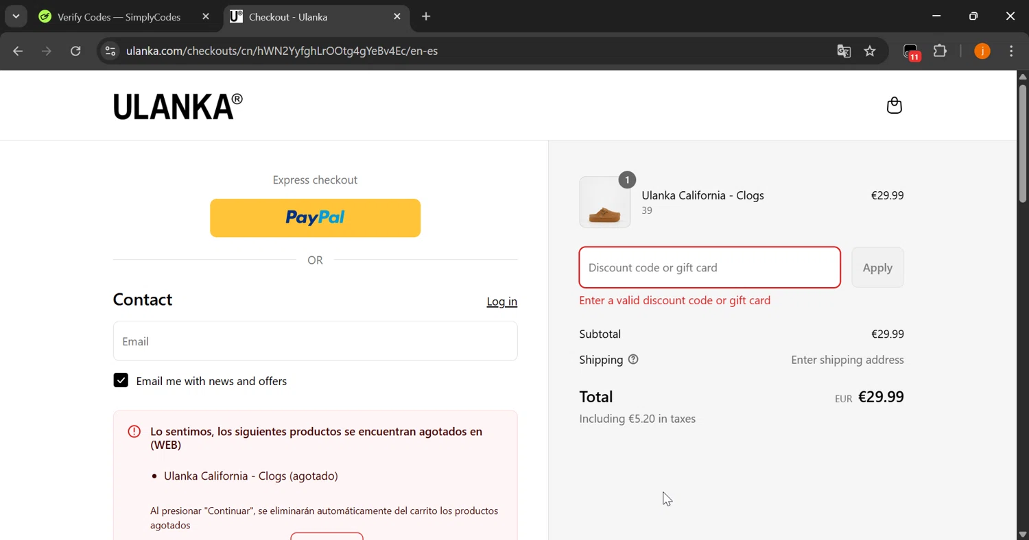The width and height of the screenshot is (1029, 540).
Task: Click 'Enter shipping address' text
Action: pos(847,360)
